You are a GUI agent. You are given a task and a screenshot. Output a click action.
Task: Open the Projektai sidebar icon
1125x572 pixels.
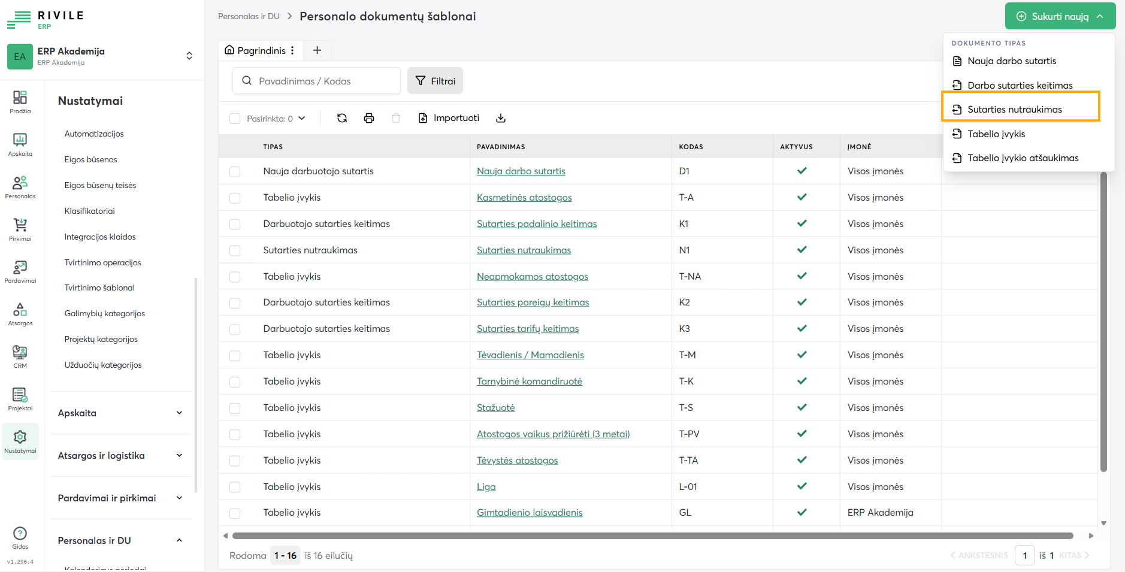pyautogui.click(x=20, y=399)
